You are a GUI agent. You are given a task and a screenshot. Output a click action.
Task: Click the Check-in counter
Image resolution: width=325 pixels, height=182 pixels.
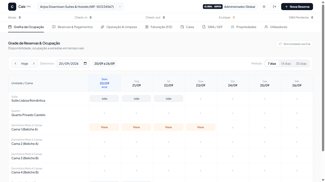pyautogui.click(x=83, y=17)
